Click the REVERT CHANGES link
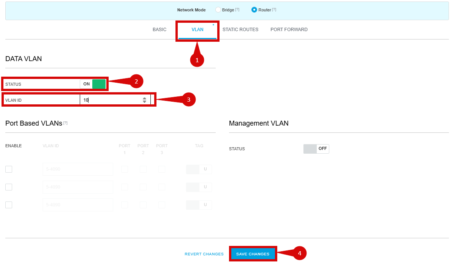This screenshot has height=266, width=455. click(204, 254)
